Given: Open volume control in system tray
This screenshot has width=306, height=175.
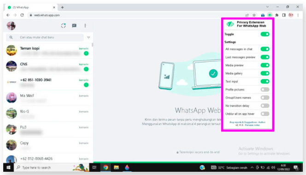Looking at the screenshot, I should click(273, 167).
